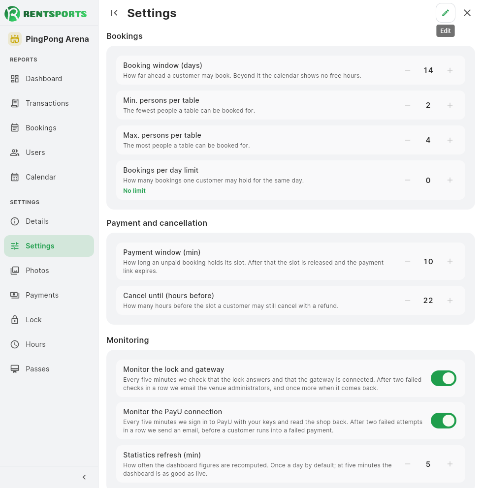Image resolution: width=483 pixels, height=488 pixels.
Task: Click the Bookings per day value 0
Action: click(x=428, y=180)
